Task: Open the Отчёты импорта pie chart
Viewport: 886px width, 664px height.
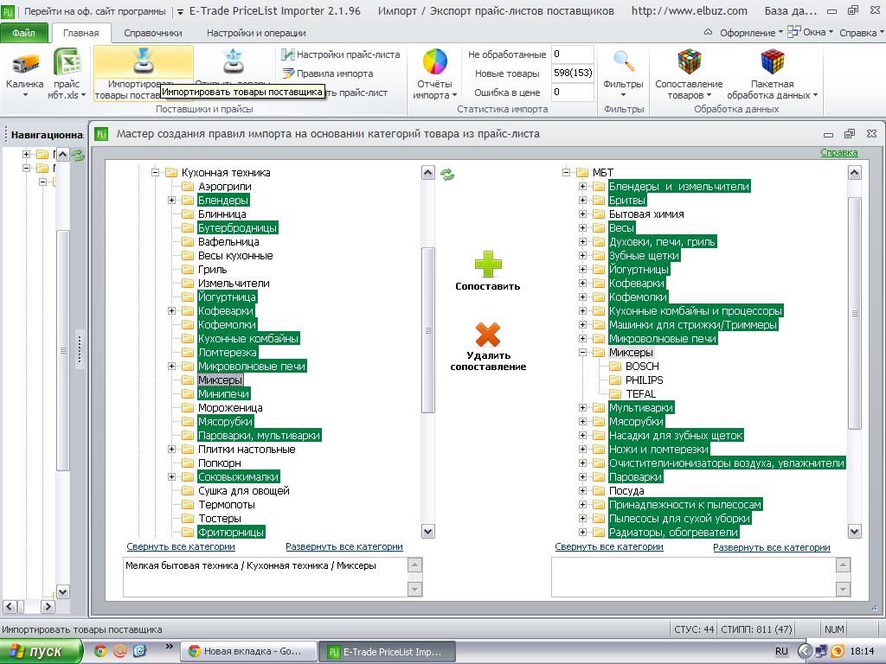Action: tap(435, 61)
